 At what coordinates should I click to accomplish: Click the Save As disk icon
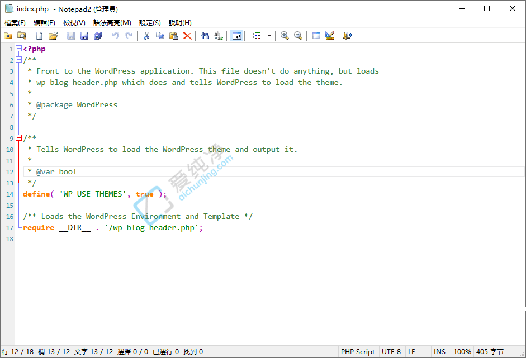[84, 36]
